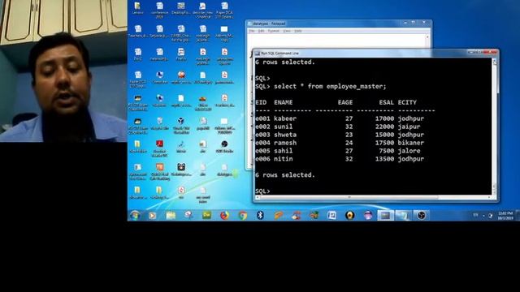
Task: Open the red Adobe Acrobat desktop shortcut
Action: tap(159, 148)
